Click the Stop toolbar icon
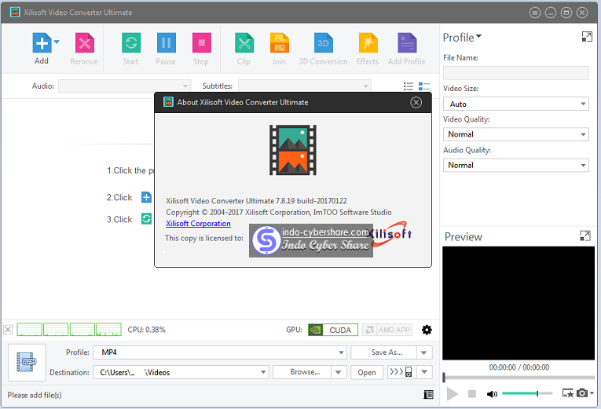Image resolution: width=601 pixels, height=409 pixels. [x=202, y=43]
